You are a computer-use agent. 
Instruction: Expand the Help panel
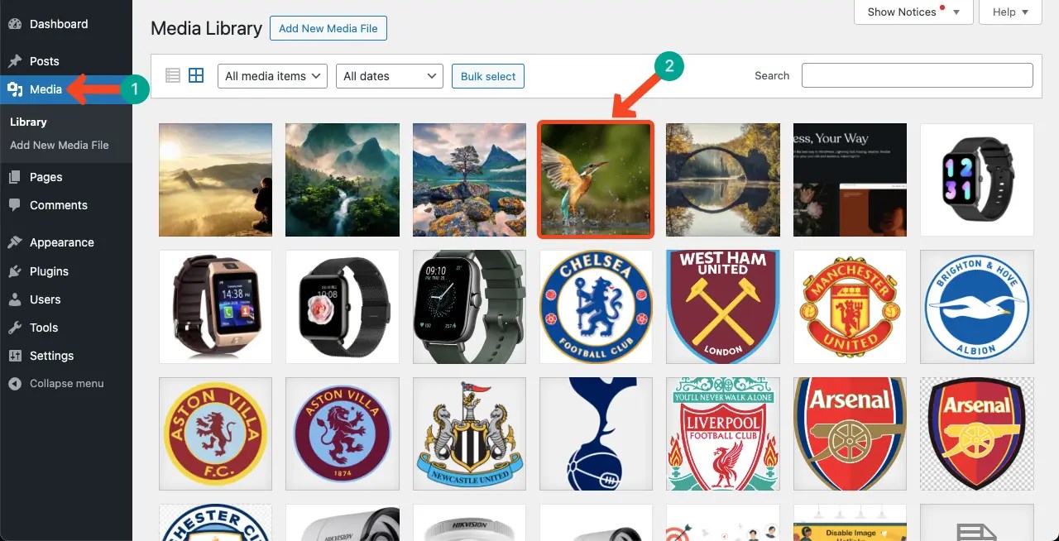tap(1009, 12)
